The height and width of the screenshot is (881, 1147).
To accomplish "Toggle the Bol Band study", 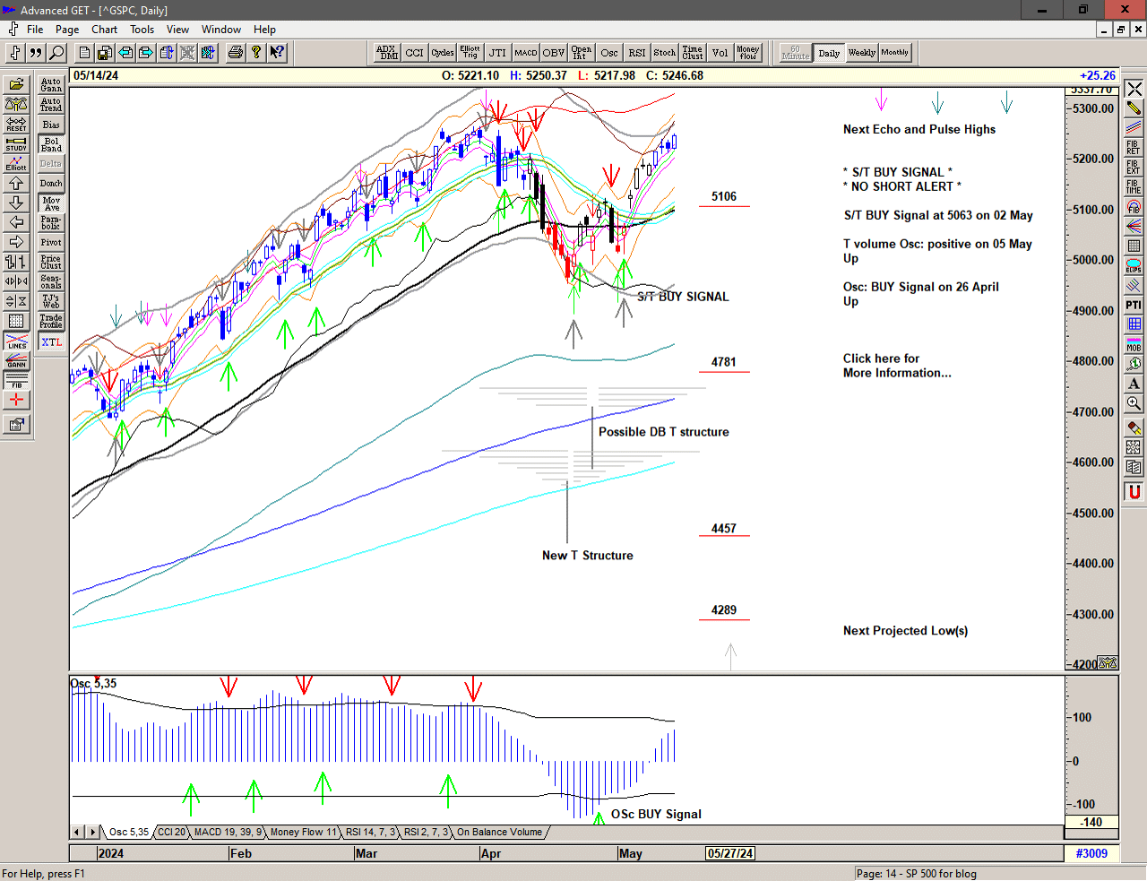I will click(51, 144).
